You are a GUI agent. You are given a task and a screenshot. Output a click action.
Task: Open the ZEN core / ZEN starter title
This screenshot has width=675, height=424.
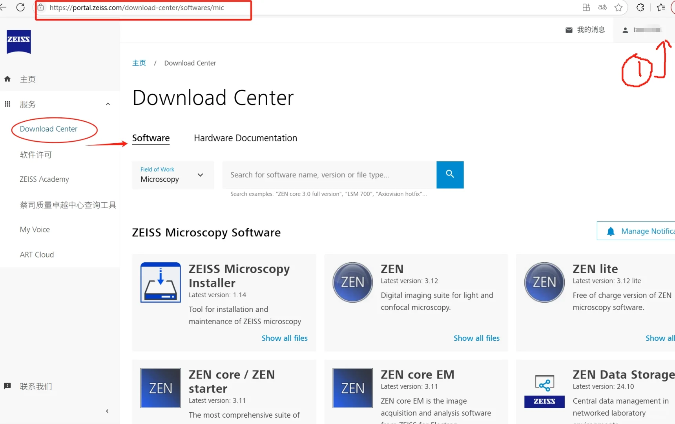click(x=232, y=382)
